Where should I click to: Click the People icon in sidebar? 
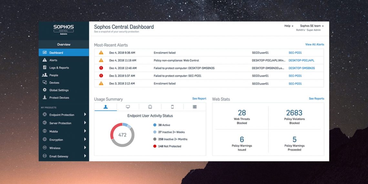click(x=45, y=75)
